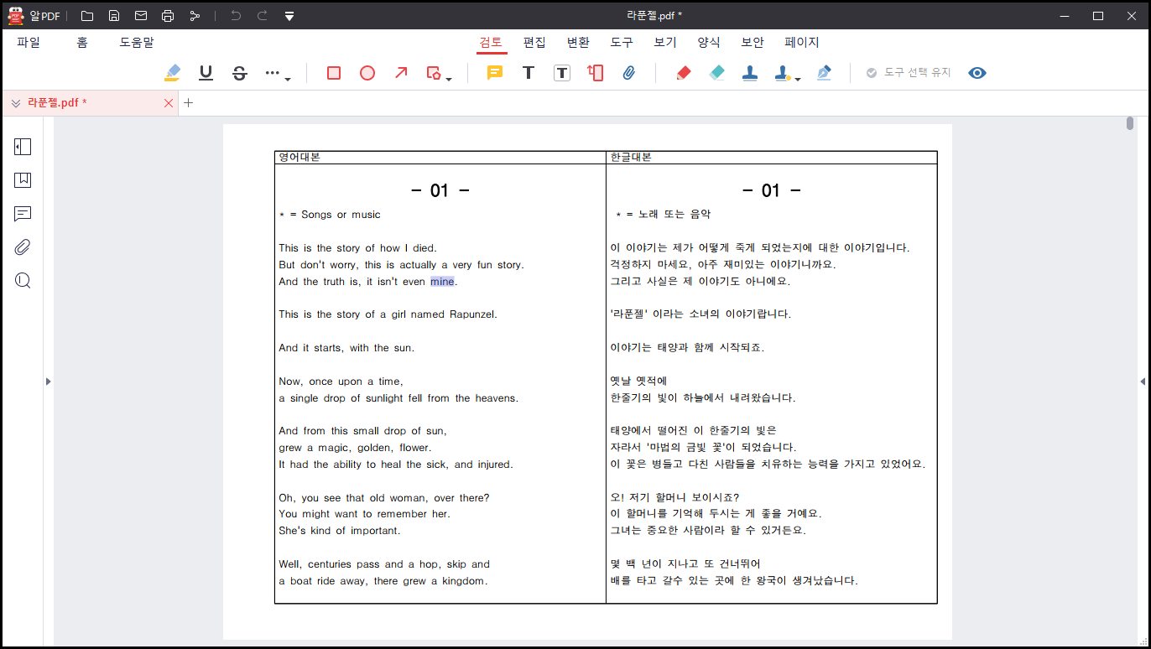Select the blue stamp tool
This screenshot has width=1151, height=649.
coord(750,73)
